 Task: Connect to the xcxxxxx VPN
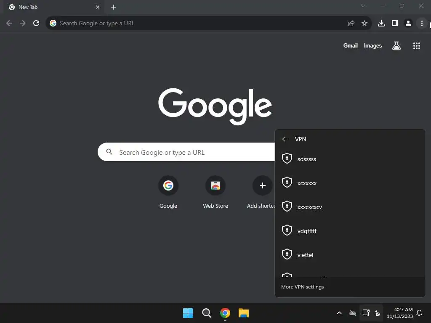click(350, 183)
